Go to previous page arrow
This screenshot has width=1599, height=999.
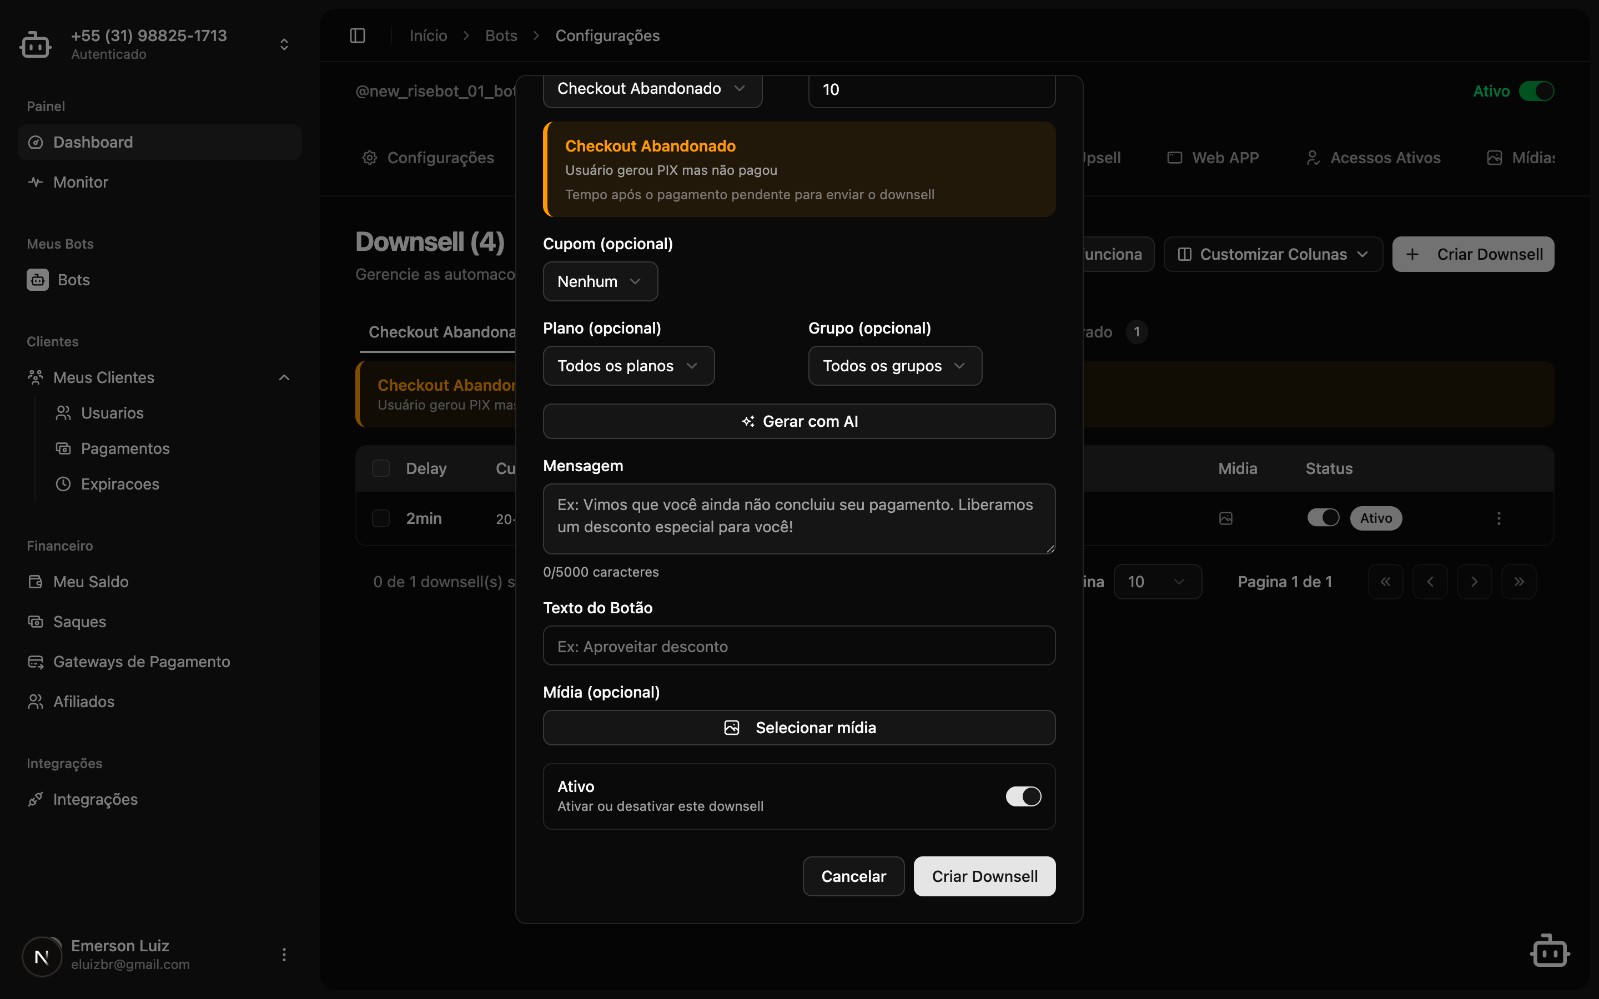click(x=1430, y=582)
